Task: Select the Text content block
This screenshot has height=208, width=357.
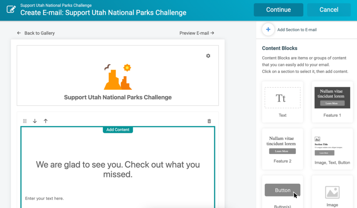Action: click(282, 102)
